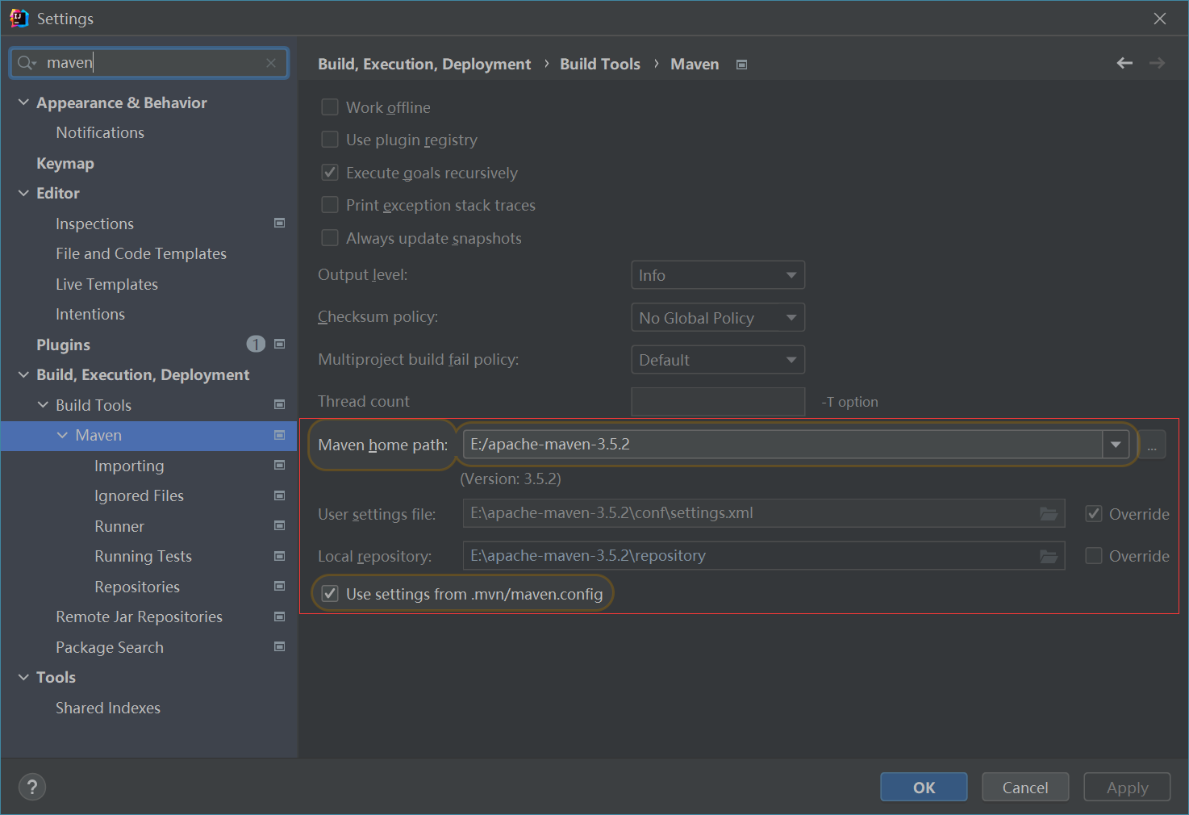Select Live Templates in the tree
The height and width of the screenshot is (815, 1189).
[106, 284]
